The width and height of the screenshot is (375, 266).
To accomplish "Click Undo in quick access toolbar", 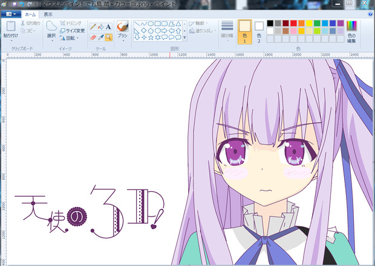I will click(x=22, y=4).
